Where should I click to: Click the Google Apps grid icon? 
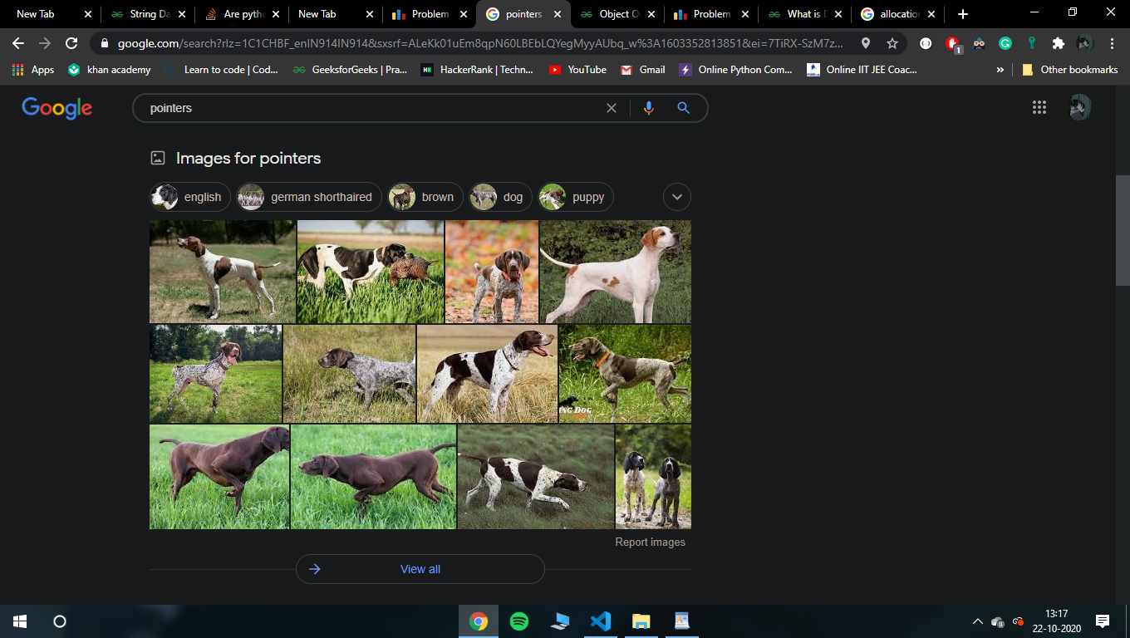(x=1039, y=107)
